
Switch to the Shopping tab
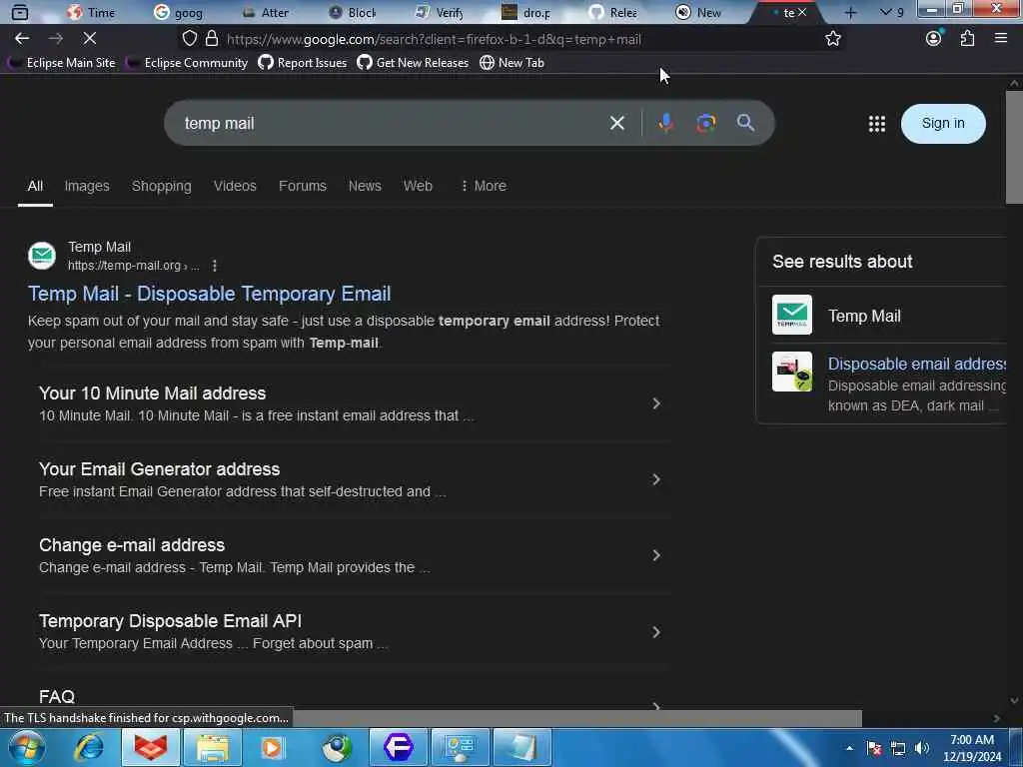pyautogui.click(x=162, y=186)
